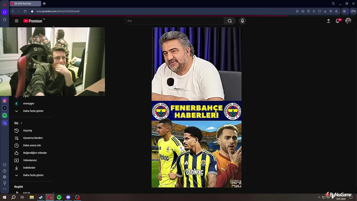Open X (Twitter) in Opera sidebar

click(x=4, y=108)
